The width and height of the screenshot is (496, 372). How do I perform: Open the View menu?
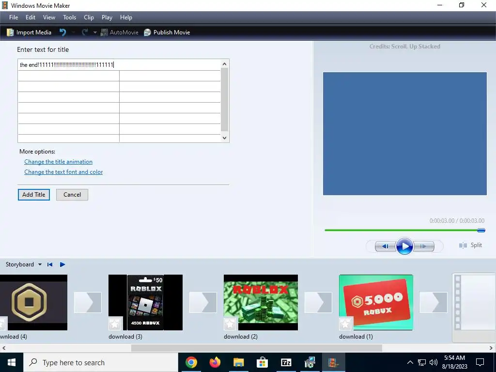click(49, 17)
